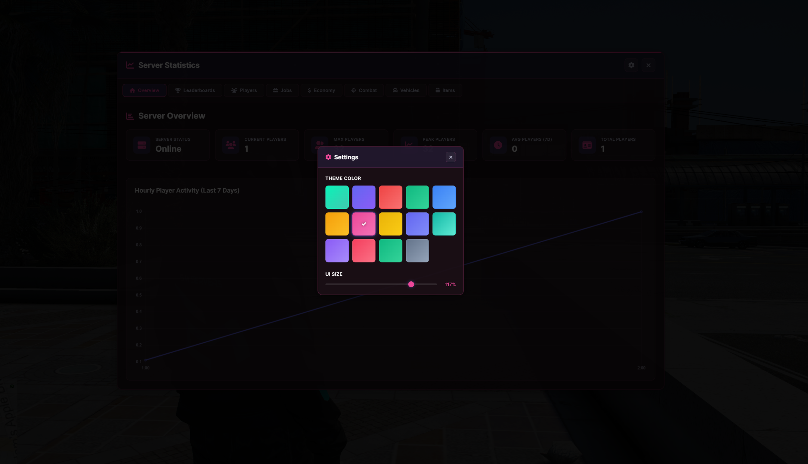Screen dimensions: 808x464
Task: Pick the orange theme color swatch
Action: click(337, 224)
